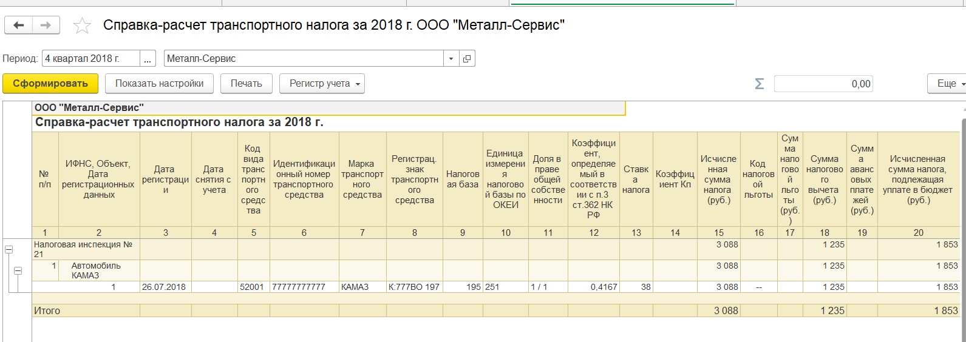Collapse the Налоговая инспекция № 21 group

[9, 249]
